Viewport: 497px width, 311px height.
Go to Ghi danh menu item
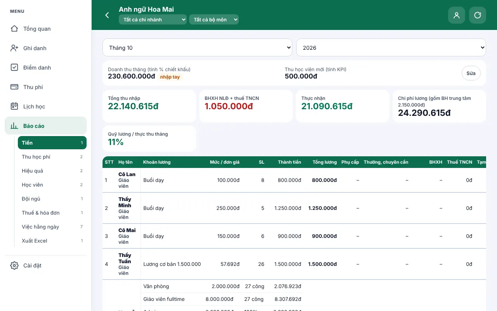coord(45,48)
